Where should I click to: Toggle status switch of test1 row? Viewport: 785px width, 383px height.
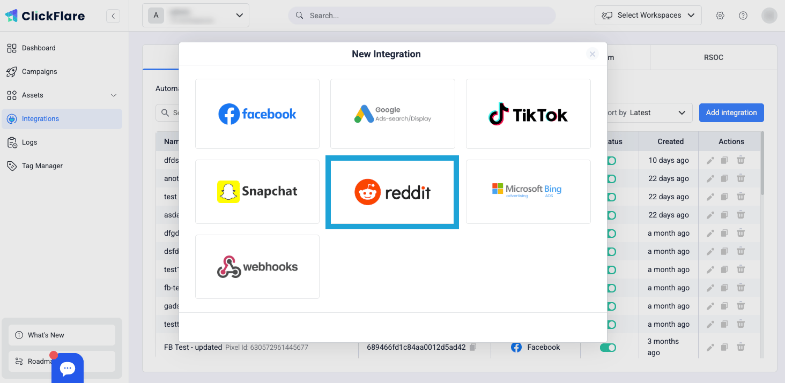[x=611, y=270]
